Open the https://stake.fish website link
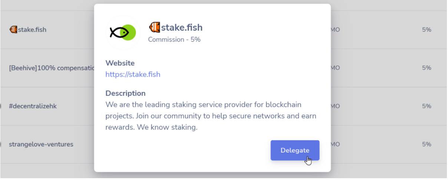 pos(133,74)
